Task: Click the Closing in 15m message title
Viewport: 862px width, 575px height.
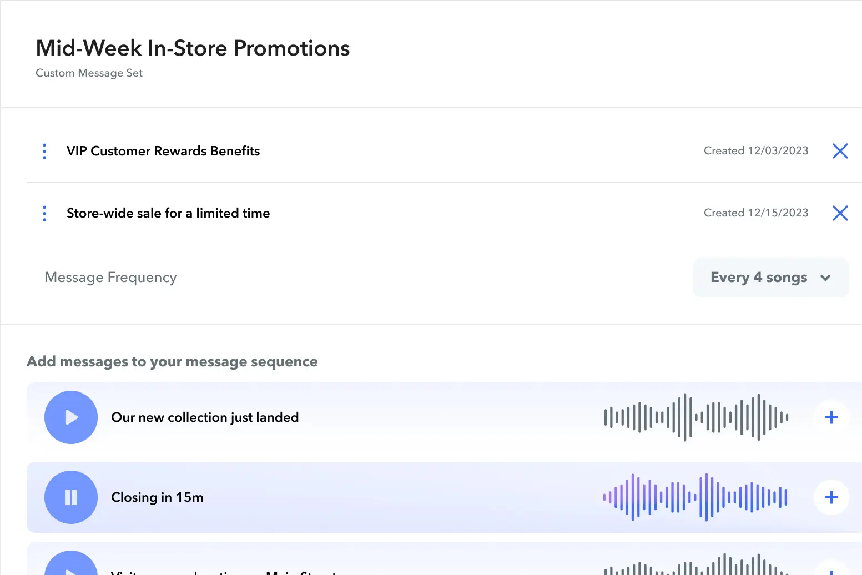Action: click(x=157, y=497)
